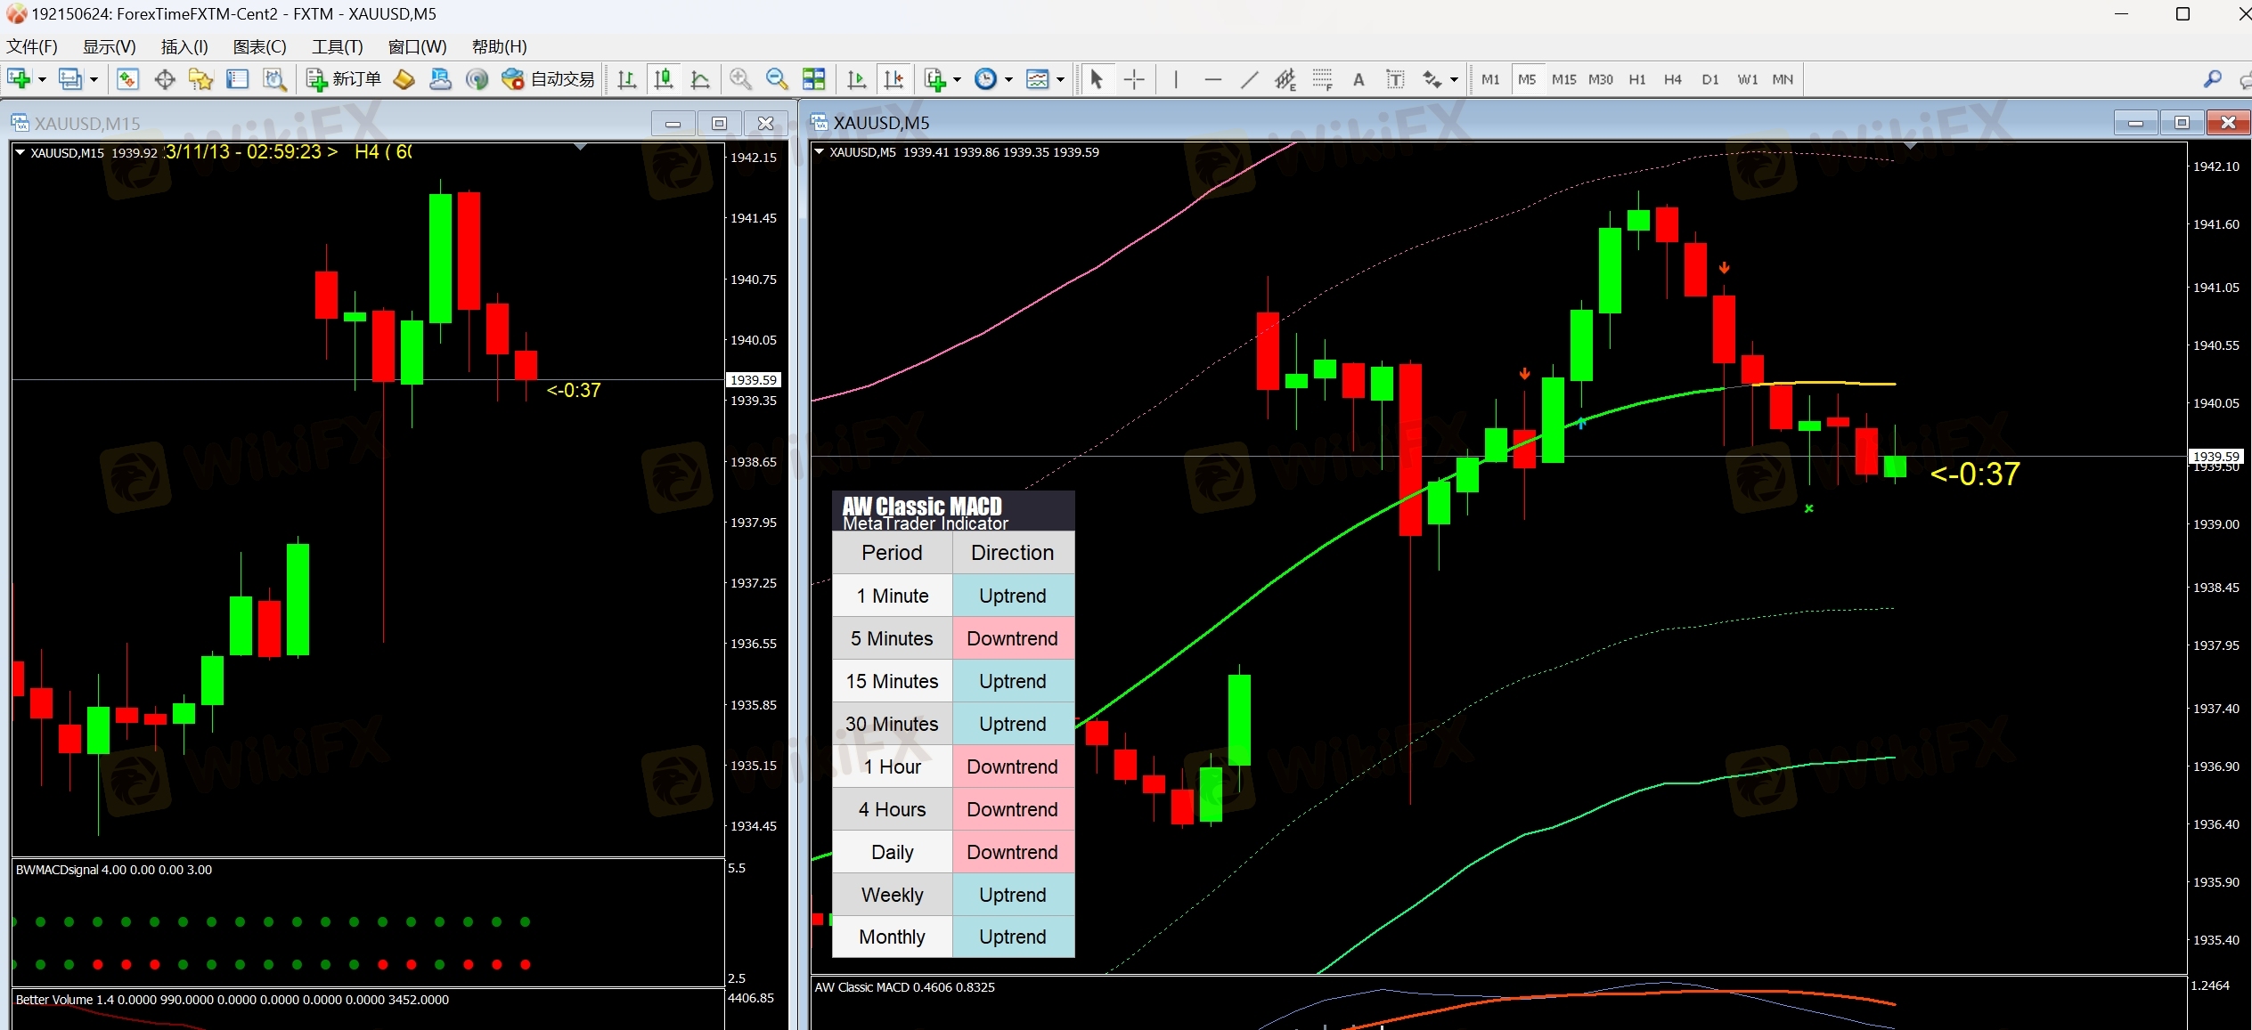Image resolution: width=2252 pixels, height=1030 pixels.
Task: Expand XAUUSD,M15 chart header triangle
Action: (x=20, y=152)
